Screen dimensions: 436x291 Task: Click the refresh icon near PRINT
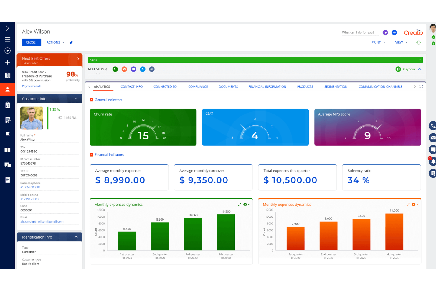419,42
